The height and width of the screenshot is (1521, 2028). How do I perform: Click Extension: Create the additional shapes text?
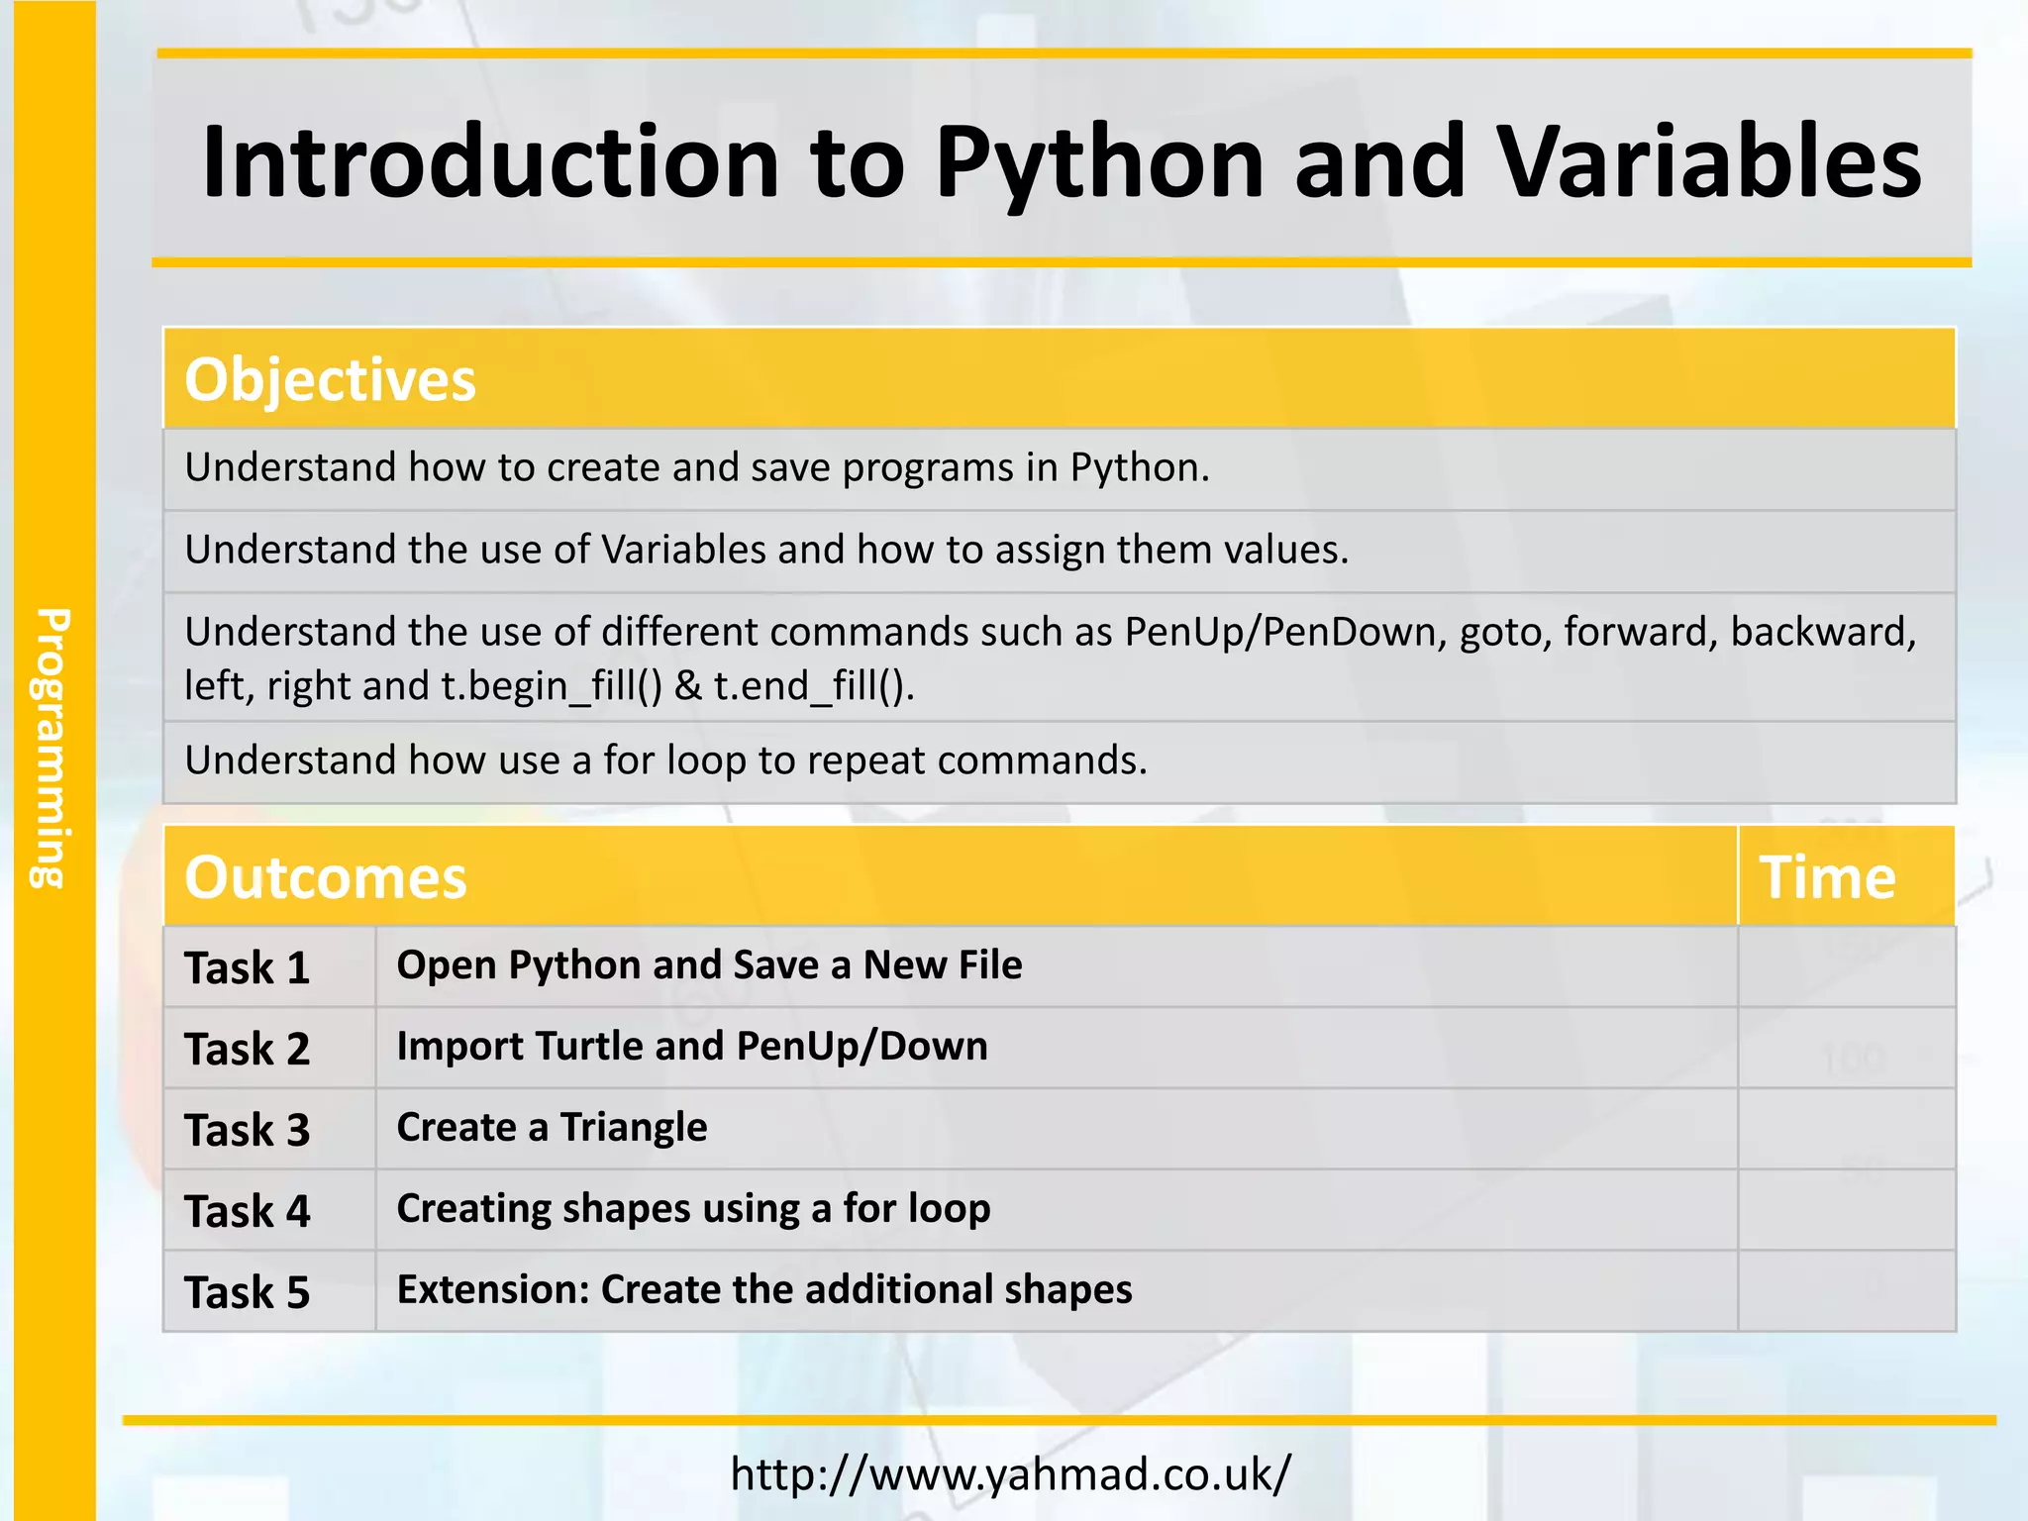[763, 1290]
